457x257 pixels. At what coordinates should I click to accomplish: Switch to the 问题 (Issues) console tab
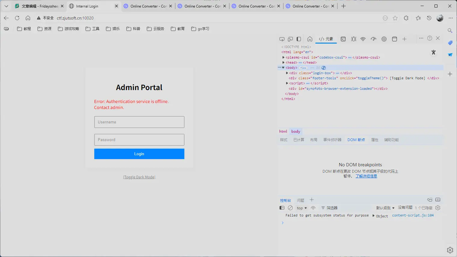point(301,200)
